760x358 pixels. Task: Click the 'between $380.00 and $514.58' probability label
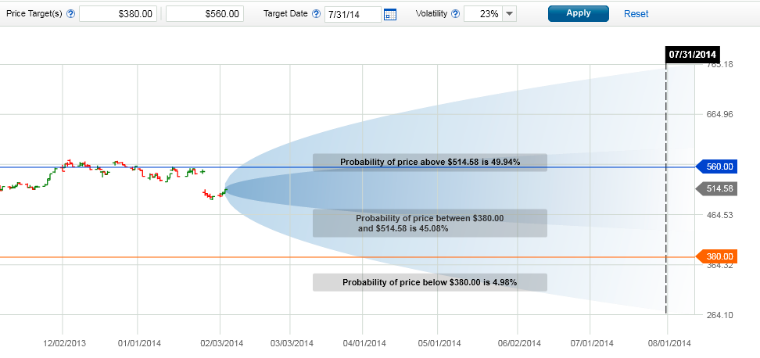click(430, 224)
